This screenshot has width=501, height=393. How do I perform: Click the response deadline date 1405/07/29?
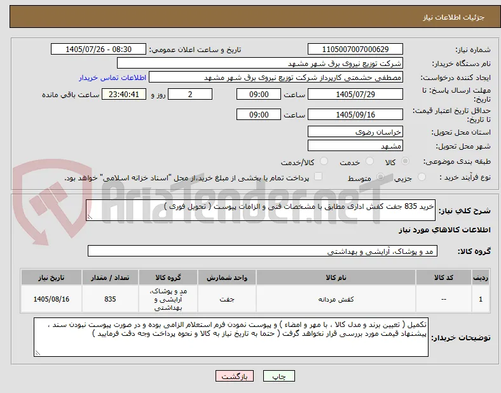pos(355,95)
